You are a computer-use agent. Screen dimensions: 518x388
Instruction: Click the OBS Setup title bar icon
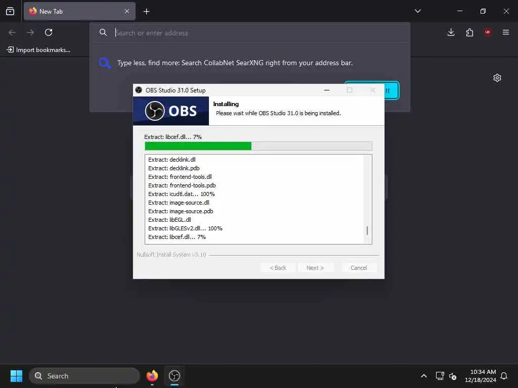139,90
